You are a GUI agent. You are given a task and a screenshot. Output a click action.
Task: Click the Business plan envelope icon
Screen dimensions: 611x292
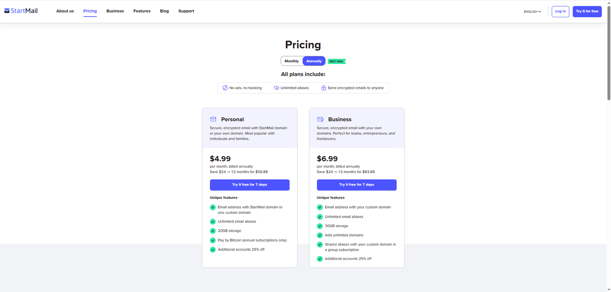pos(320,119)
